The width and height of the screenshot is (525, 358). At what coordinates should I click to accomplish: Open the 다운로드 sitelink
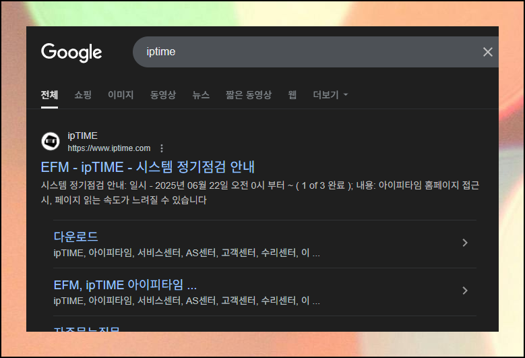tap(75, 237)
